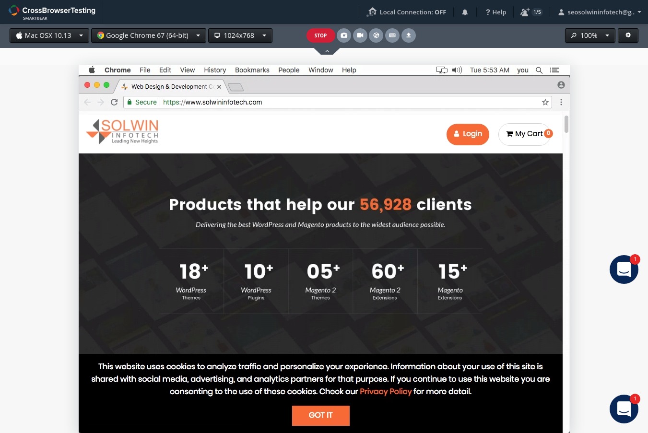Open My Cart button
Screen dimensions: 648x433
[x=524, y=134]
